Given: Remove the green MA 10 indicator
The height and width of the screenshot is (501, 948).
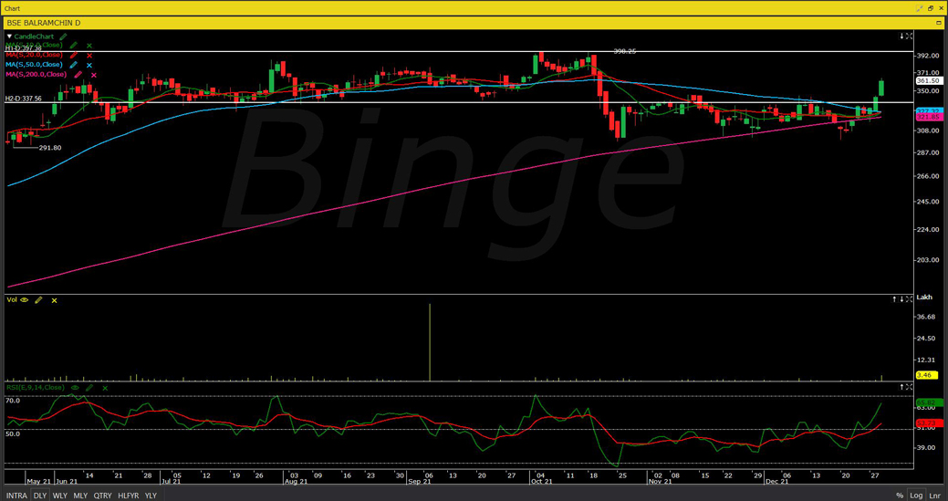Looking at the screenshot, I should pos(89,46).
